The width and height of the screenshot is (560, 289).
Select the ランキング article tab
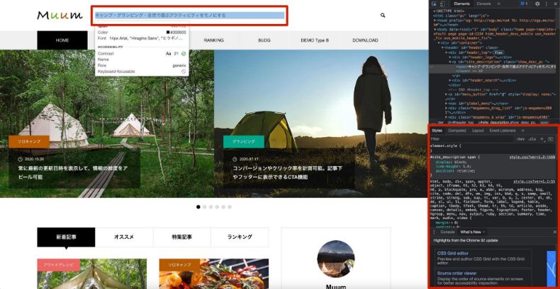240,237
